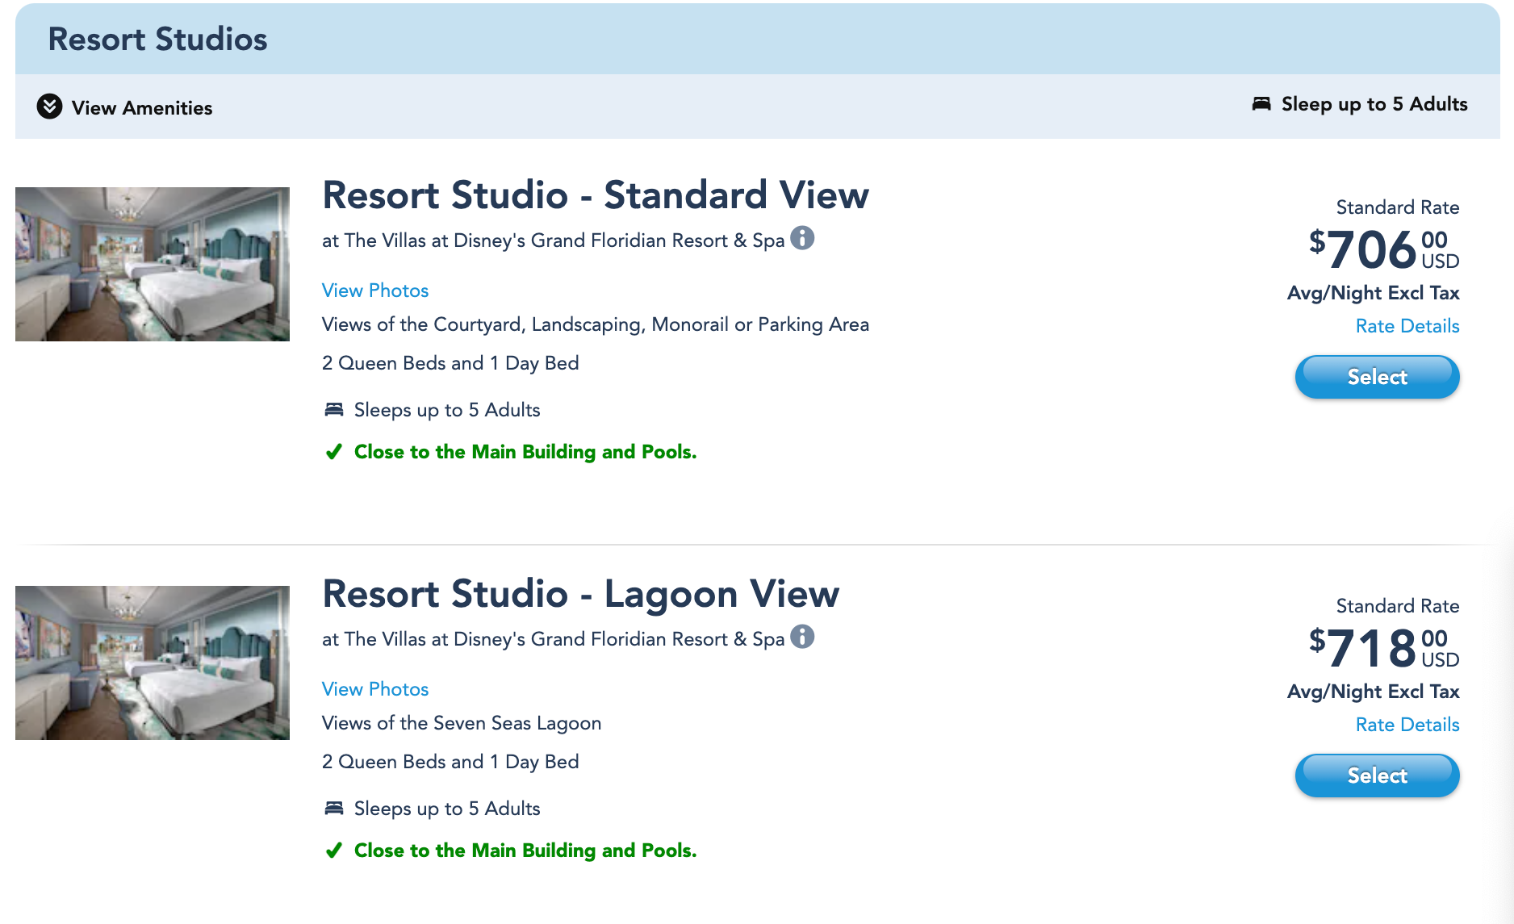Expand the View Amenities chevron icon
This screenshot has height=924, width=1514.
point(49,107)
